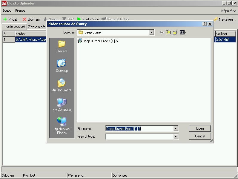Open My Documents in places bar

click(62, 85)
